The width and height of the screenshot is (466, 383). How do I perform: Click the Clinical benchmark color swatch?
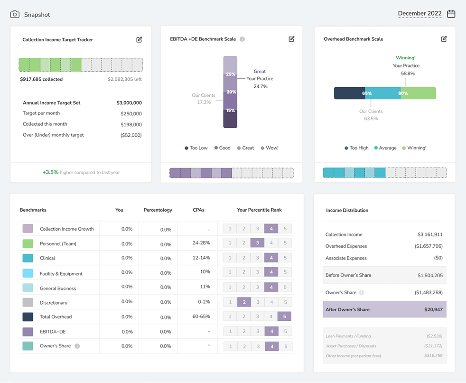(28, 258)
